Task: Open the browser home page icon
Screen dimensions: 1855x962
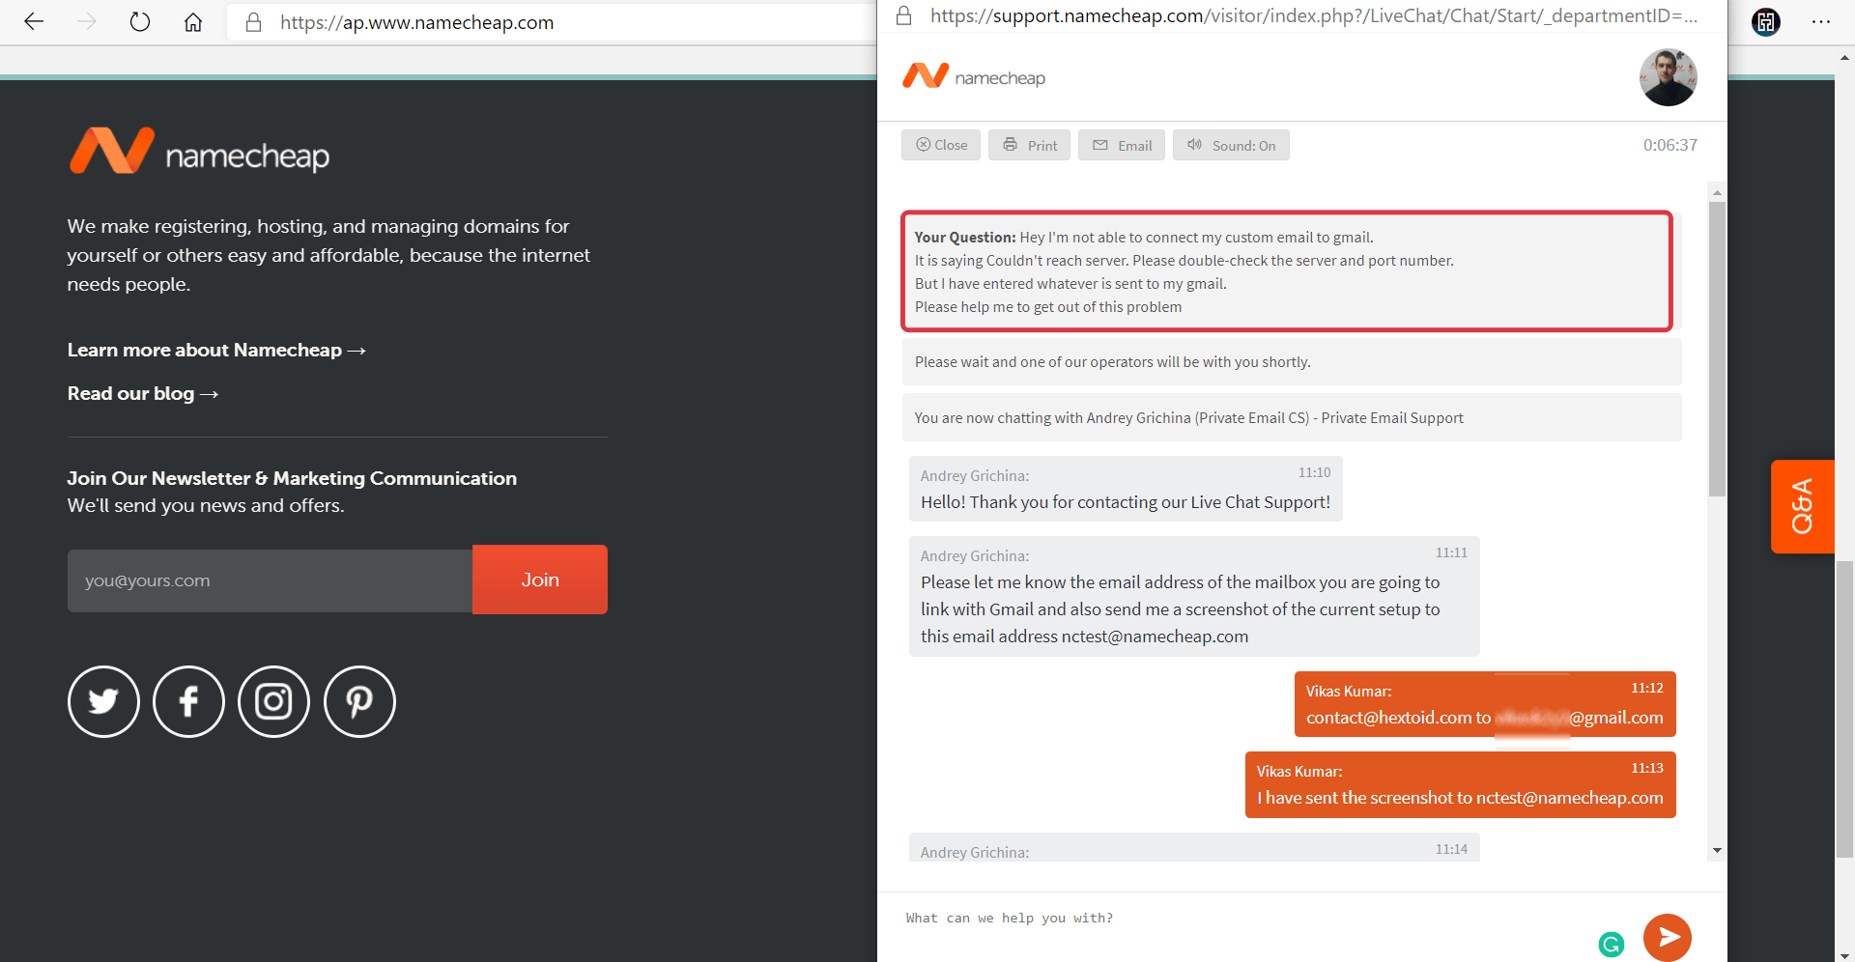Action: 193,22
